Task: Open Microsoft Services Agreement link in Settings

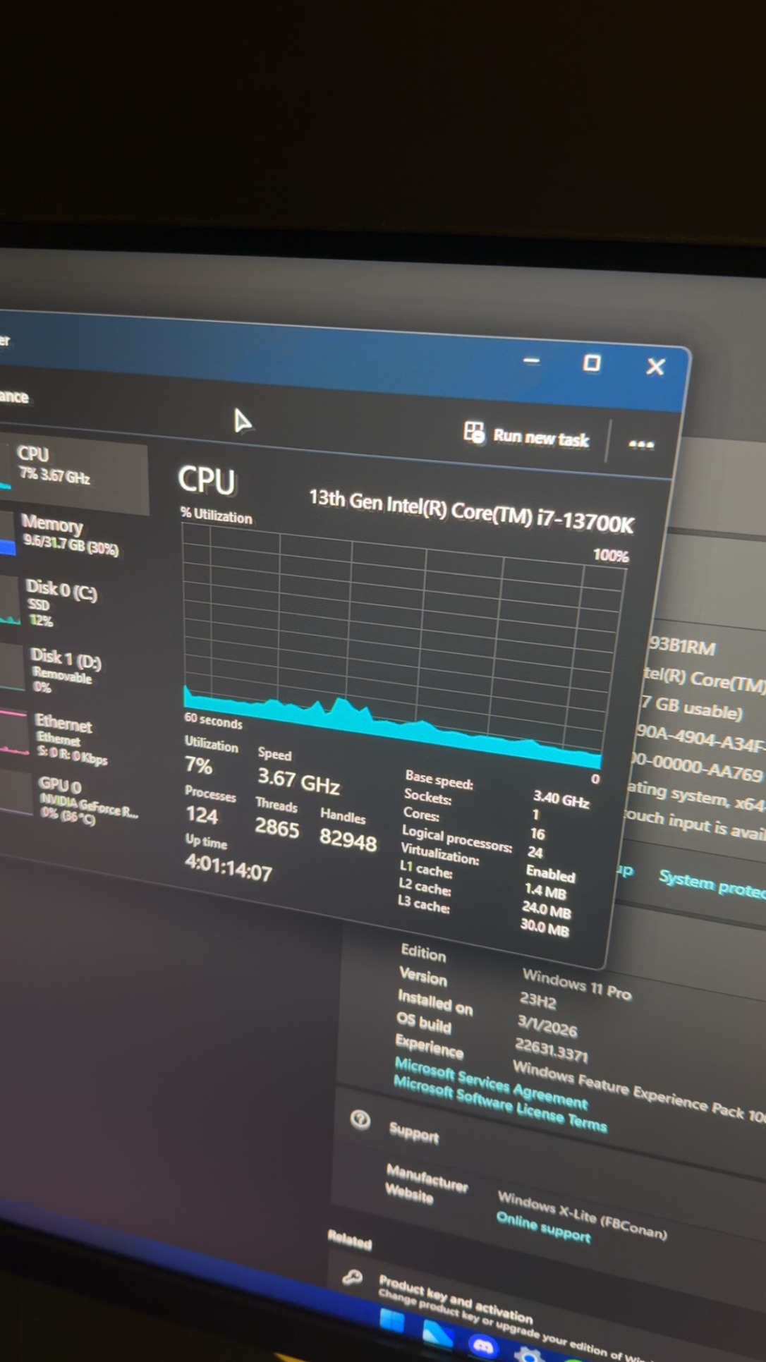Action: 490,1083
